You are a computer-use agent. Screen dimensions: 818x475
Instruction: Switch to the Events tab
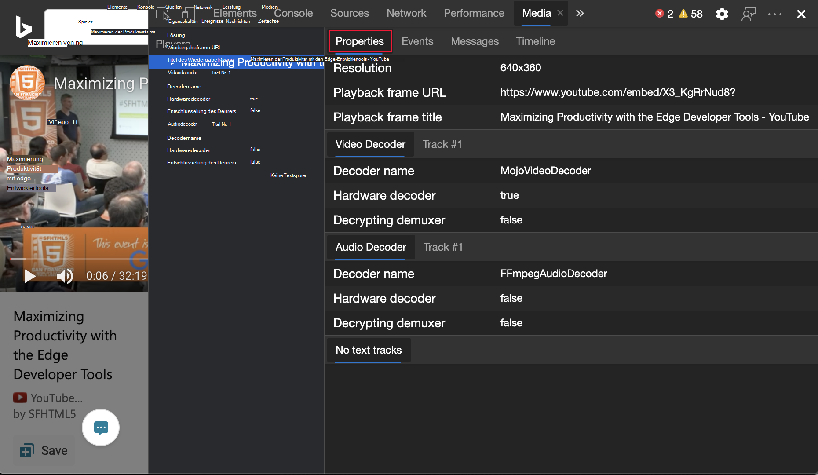point(417,41)
